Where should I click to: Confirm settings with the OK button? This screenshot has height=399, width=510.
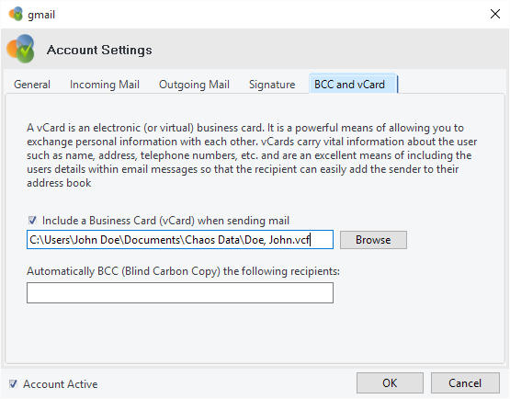tap(390, 382)
